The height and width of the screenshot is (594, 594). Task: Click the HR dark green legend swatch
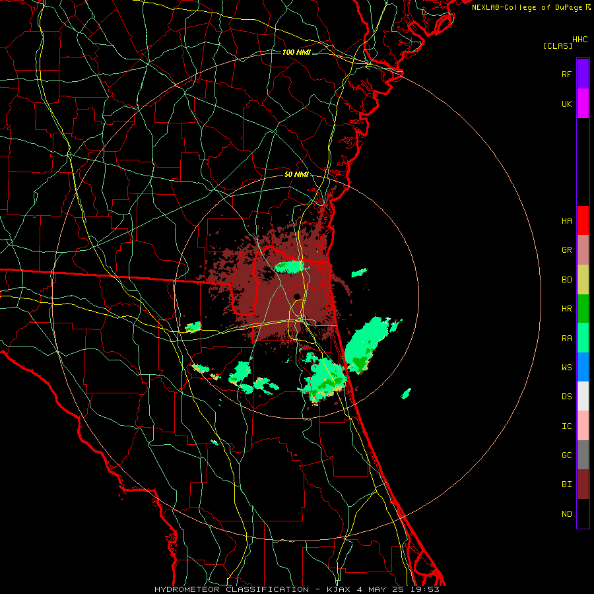click(x=583, y=309)
